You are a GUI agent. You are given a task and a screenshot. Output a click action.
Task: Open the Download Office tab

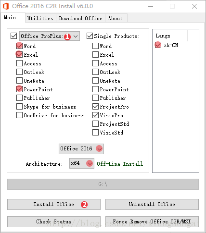click(80, 18)
